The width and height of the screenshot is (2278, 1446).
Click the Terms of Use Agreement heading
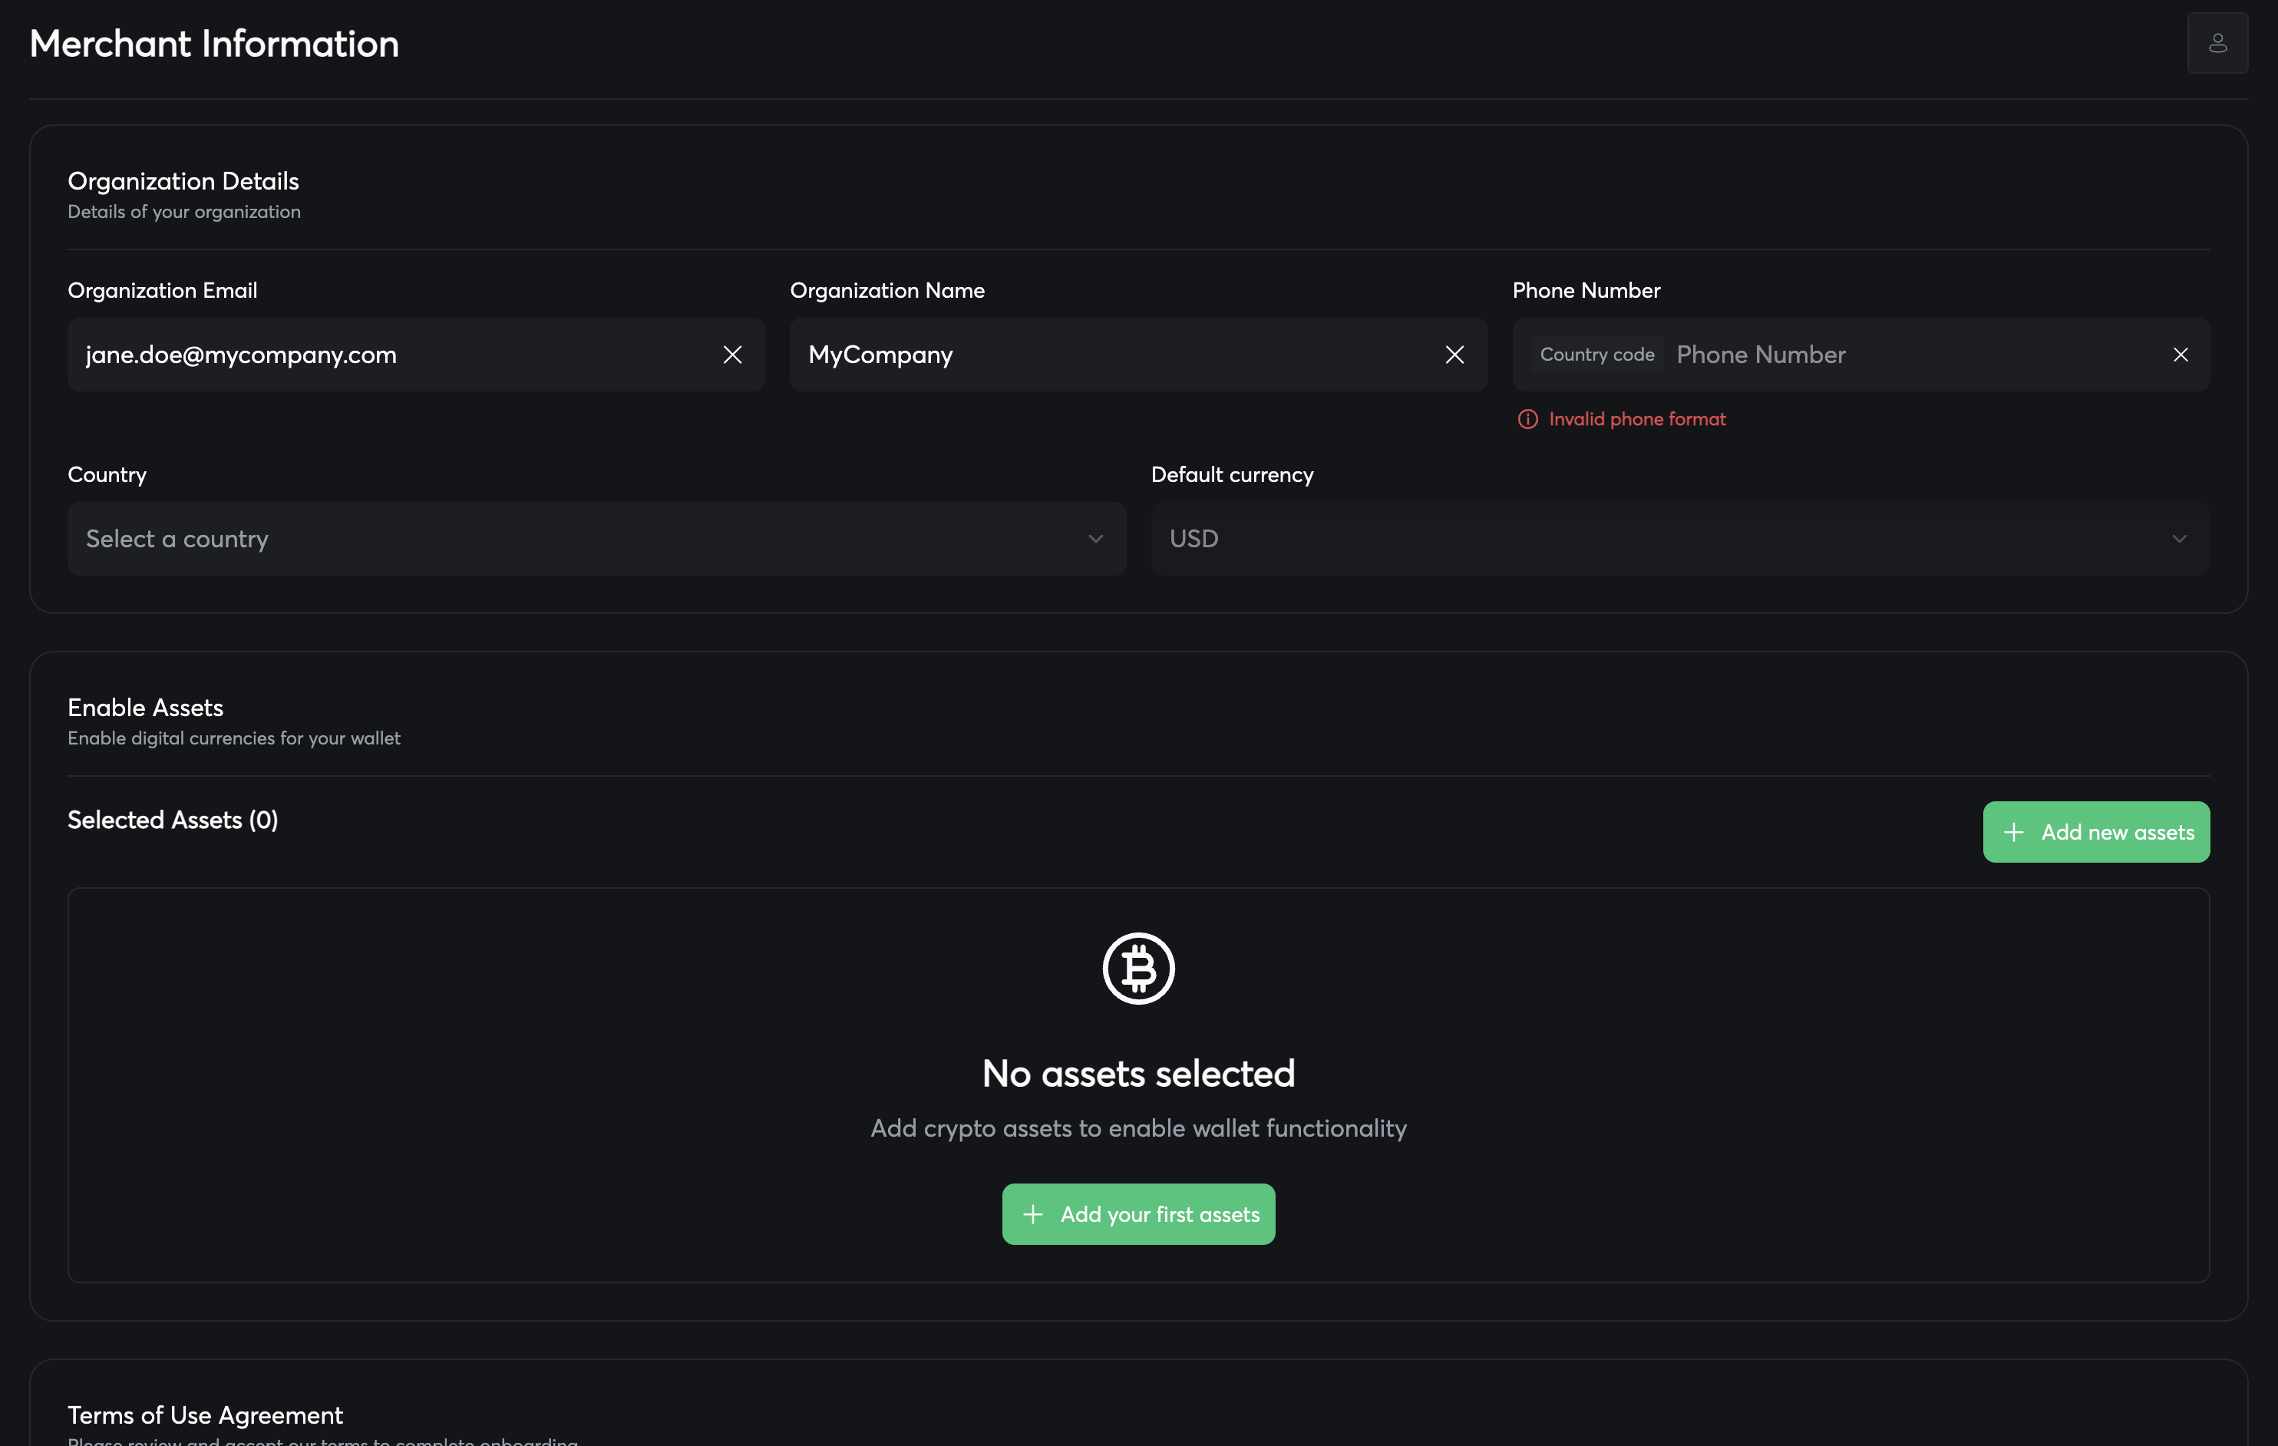click(x=205, y=1415)
